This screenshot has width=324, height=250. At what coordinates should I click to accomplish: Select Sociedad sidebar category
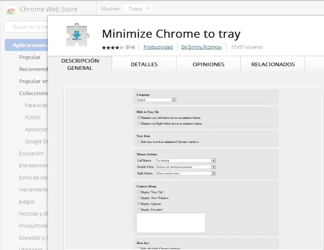[33, 238]
